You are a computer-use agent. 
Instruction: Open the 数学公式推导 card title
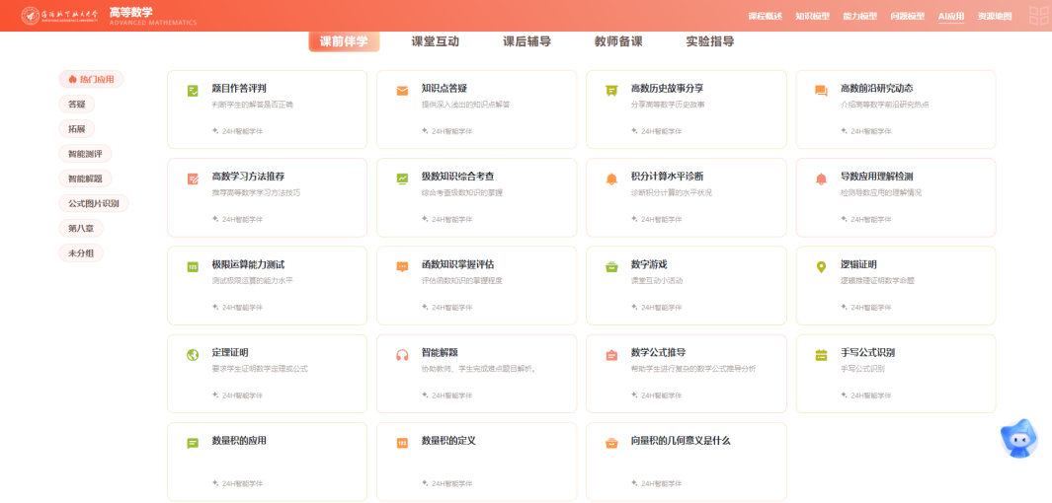(658, 352)
